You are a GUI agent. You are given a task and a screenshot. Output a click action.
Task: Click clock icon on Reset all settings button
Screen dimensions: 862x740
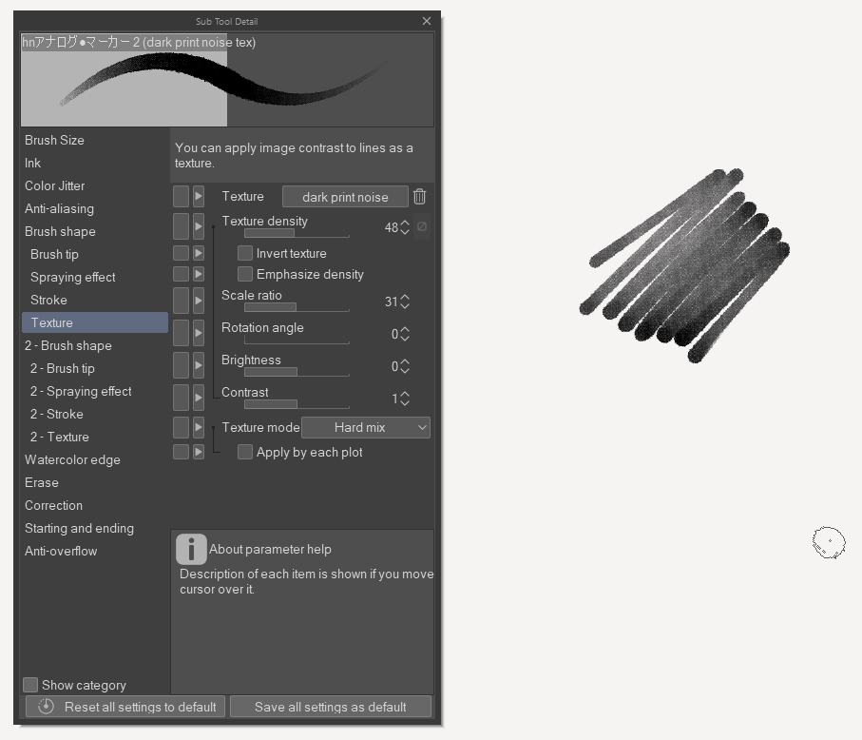coord(47,707)
